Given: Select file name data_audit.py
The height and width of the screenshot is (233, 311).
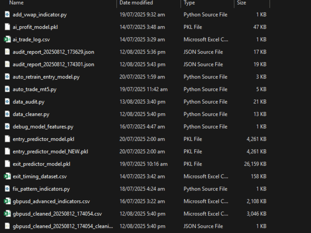Looking at the screenshot, I should 29,102.
